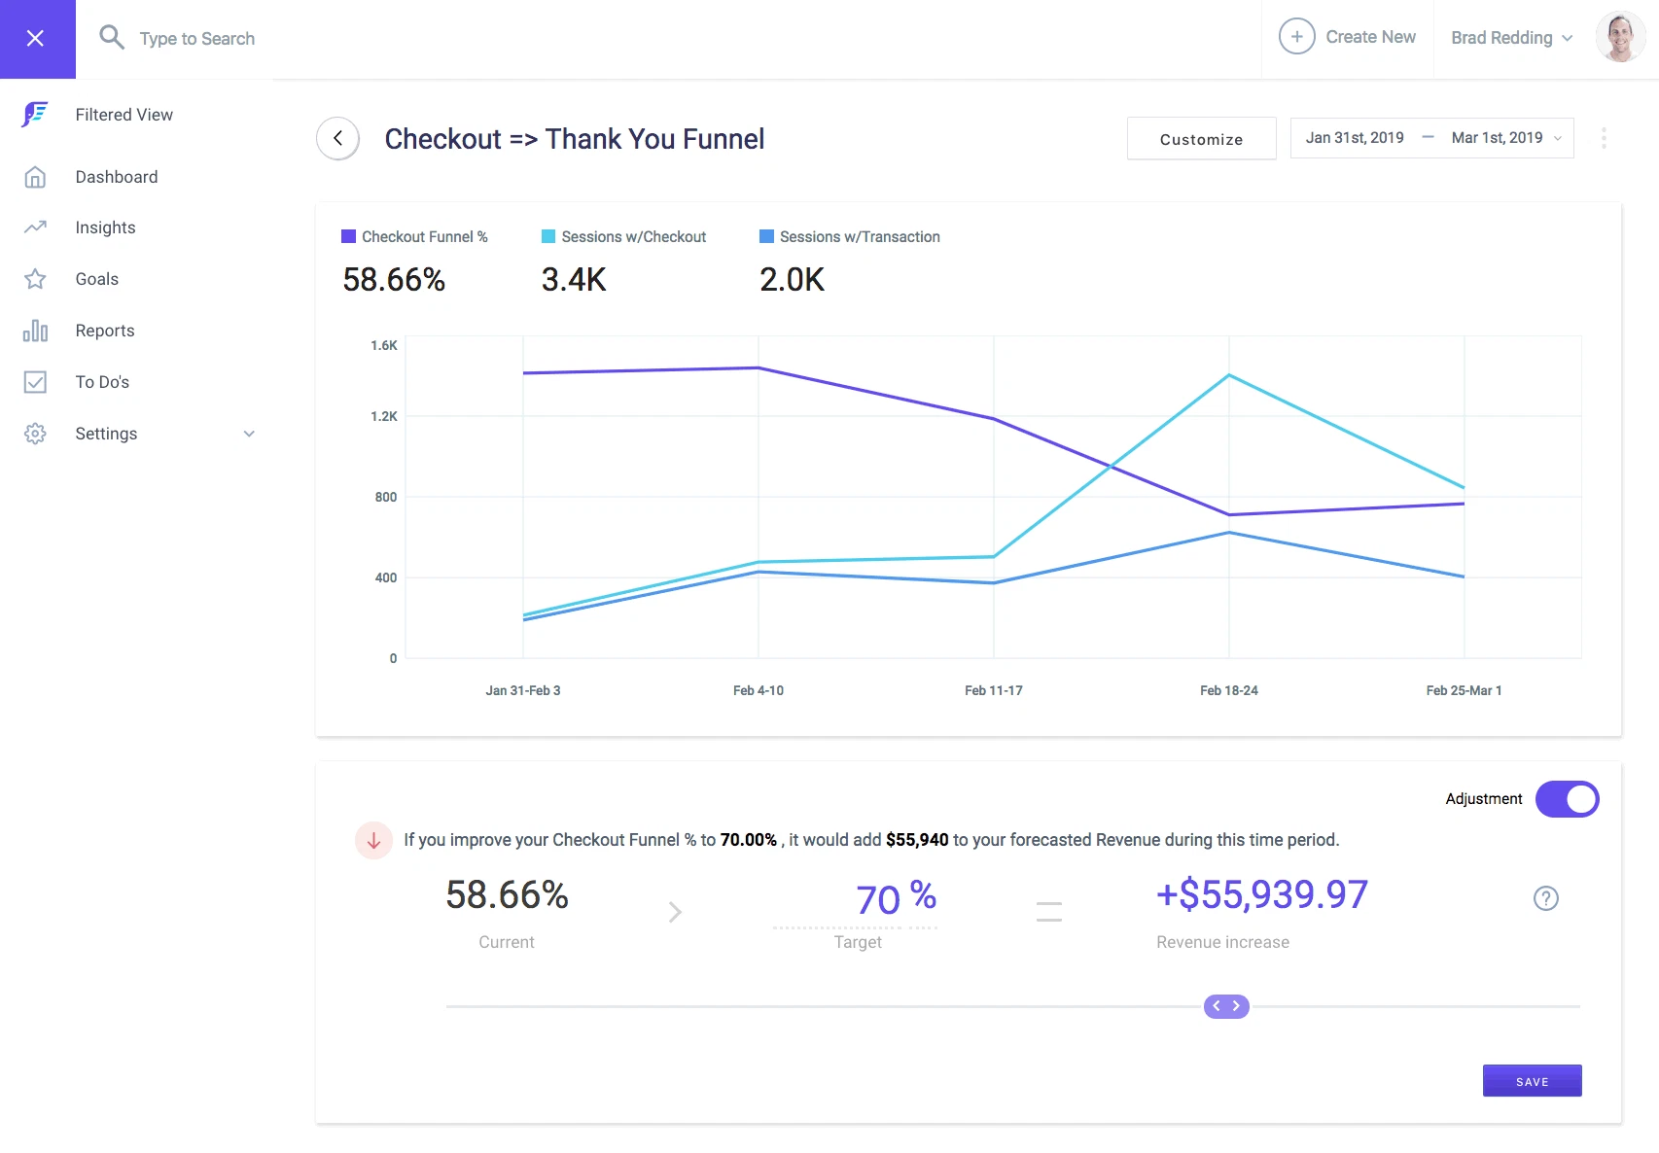Open Reports via the bar chart icon
The image size is (1659, 1153).
(x=35, y=331)
